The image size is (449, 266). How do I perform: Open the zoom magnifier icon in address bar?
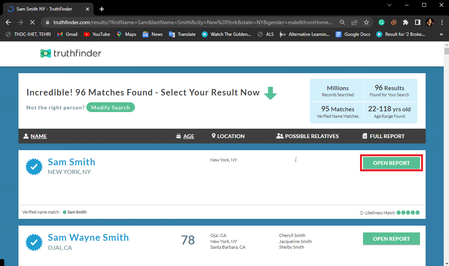[x=342, y=22]
